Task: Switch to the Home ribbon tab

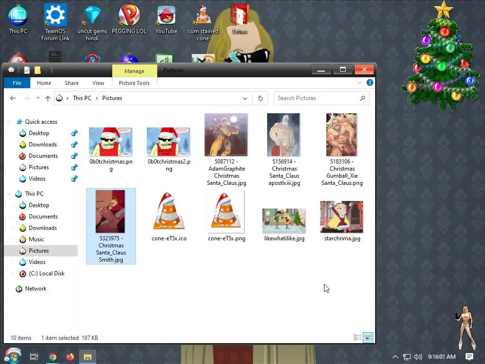Action: pyautogui.click(x=44, y=83)
